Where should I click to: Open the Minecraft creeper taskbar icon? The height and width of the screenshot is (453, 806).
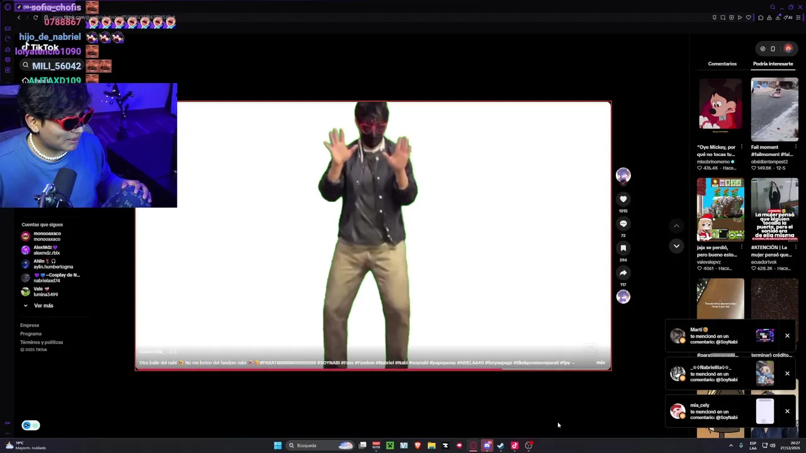[x=390, y=445]
